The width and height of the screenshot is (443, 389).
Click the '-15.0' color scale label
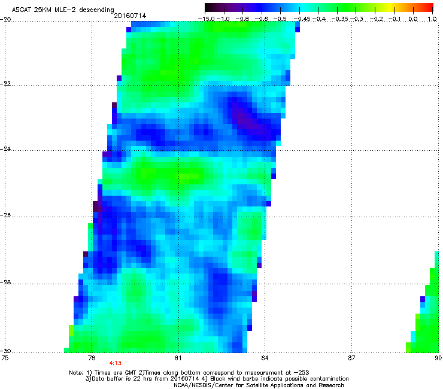pos(206,19)
